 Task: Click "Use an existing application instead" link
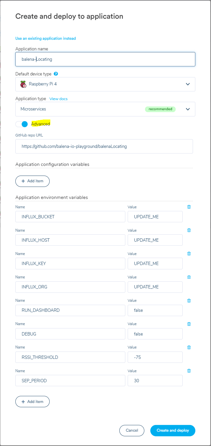pyautogui.click(x=46, y=38)
